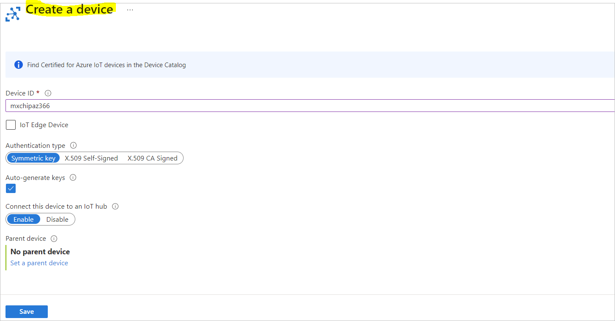Viewport: 615px width, 321px height.
Task: Click the IoT hub icon beside the title
Action: (13, 14)
